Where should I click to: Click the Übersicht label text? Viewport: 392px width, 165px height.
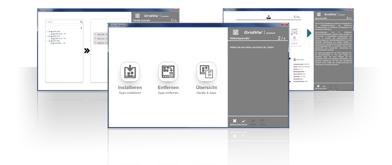(206, 88)
